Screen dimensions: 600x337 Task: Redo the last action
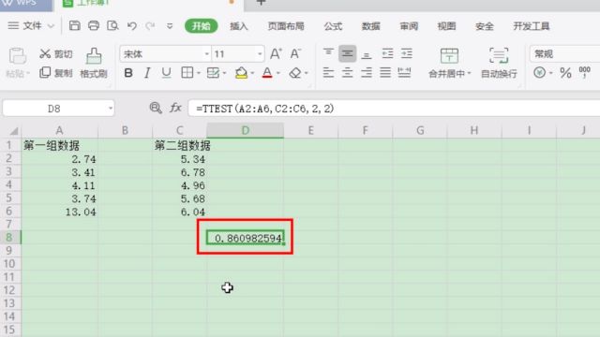(150, 26)
